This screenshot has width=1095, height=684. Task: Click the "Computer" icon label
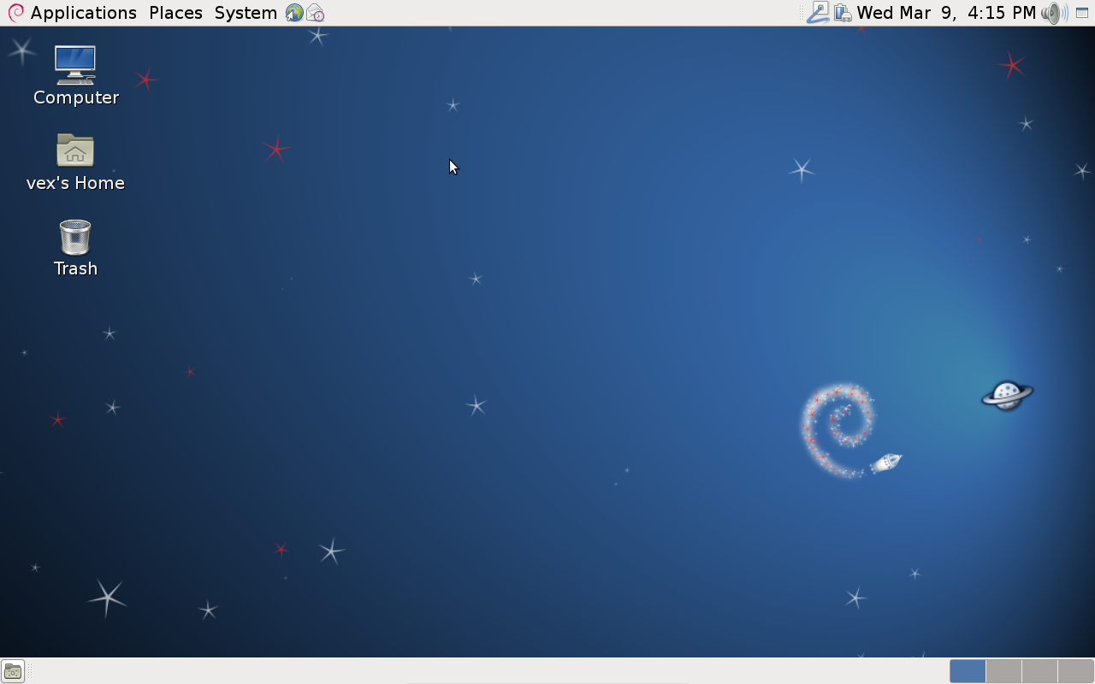(x=76, y=97)
